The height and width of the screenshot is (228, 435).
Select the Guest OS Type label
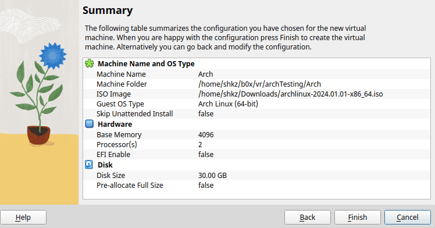pyautogui.click(x=120, y=104)
